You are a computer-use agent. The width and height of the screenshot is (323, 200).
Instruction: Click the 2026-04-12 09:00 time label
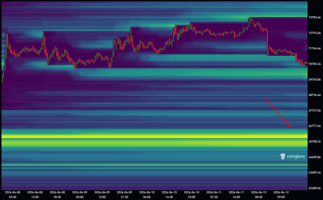(x=281, y=194)
